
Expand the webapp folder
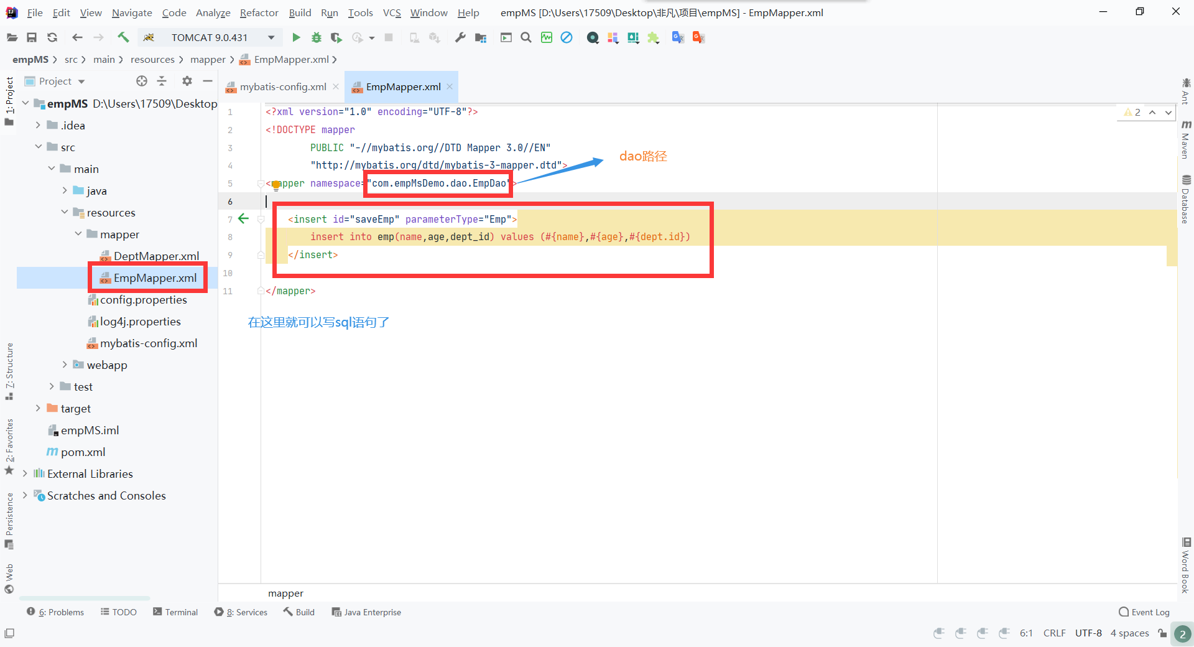[x=65, y=365]
